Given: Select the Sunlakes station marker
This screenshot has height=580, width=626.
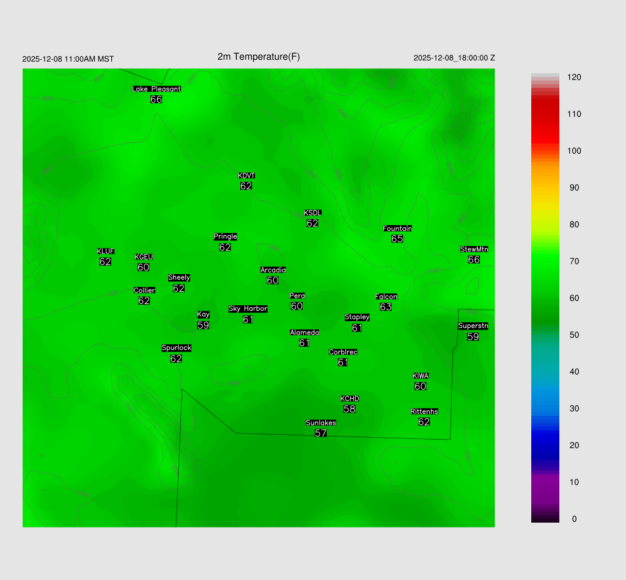Looking at the screenshot, I should [320, 433].
